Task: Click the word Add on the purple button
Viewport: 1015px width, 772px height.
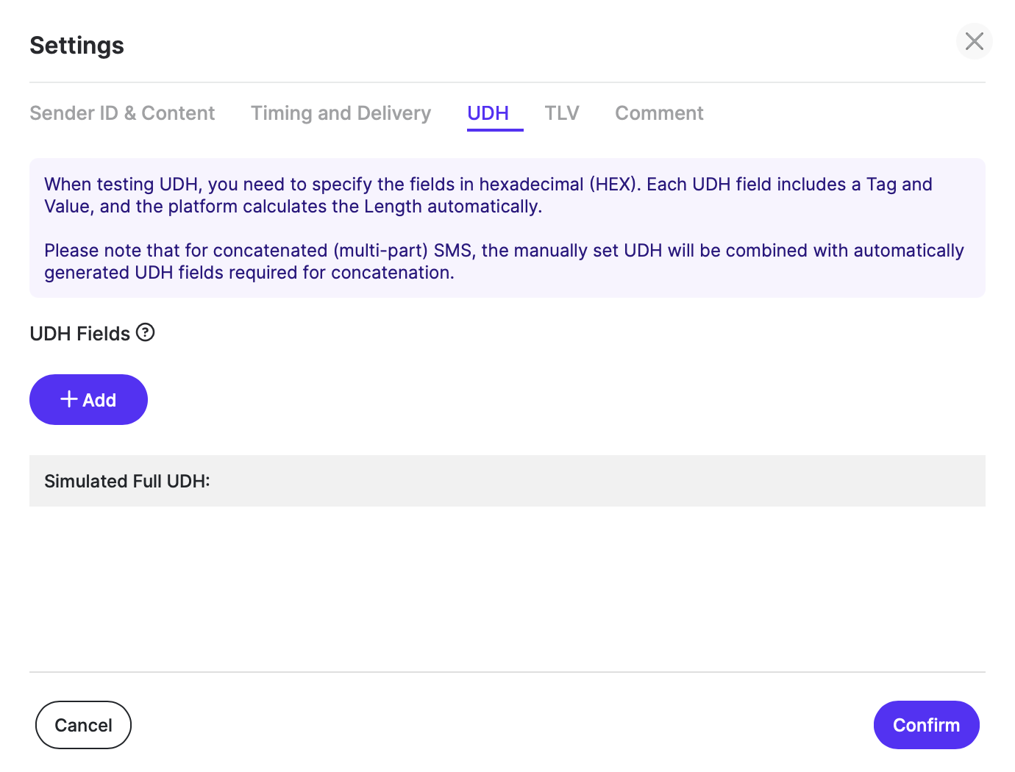Action: click(99, 400)
